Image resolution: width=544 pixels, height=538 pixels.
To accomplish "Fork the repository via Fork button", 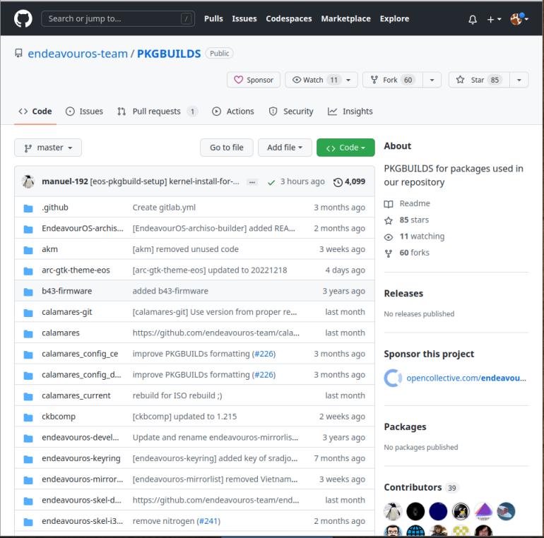I will coord(392,80).
